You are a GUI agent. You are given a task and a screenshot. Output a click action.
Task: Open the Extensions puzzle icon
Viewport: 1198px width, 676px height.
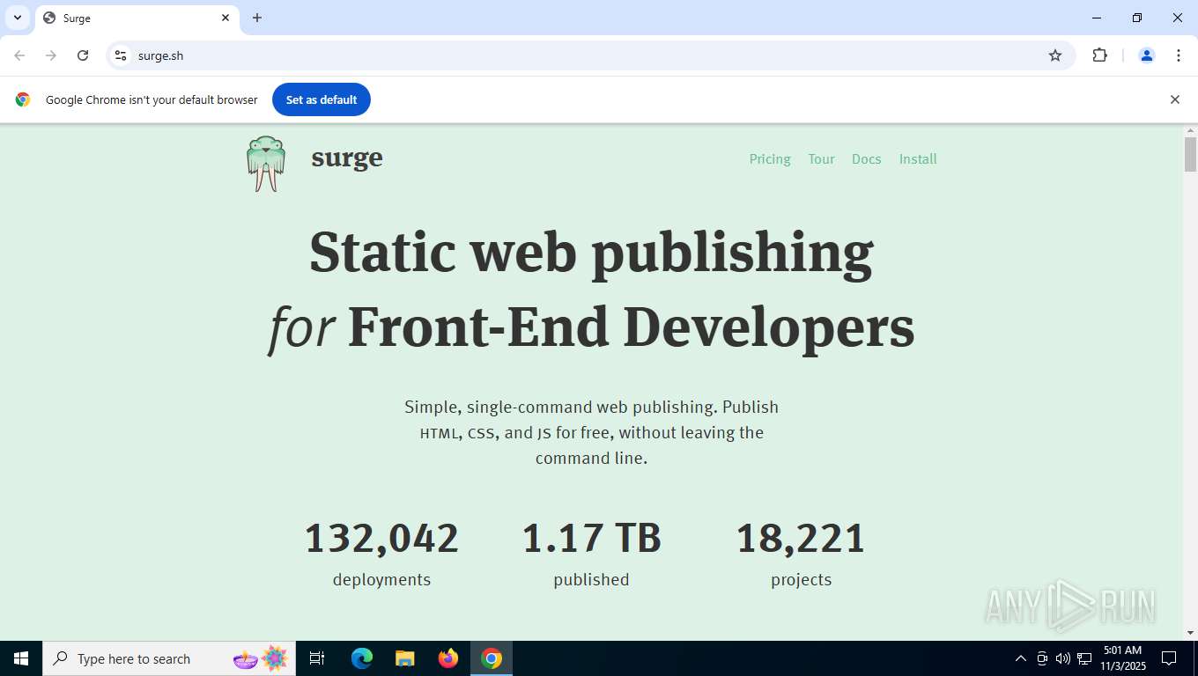tap(1099, 55)
